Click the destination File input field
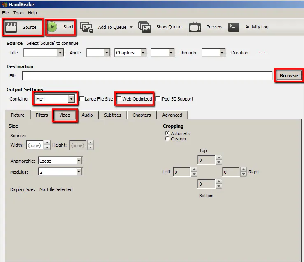The image size is (304, 262). pyautogui.click(x=147, y=75)
